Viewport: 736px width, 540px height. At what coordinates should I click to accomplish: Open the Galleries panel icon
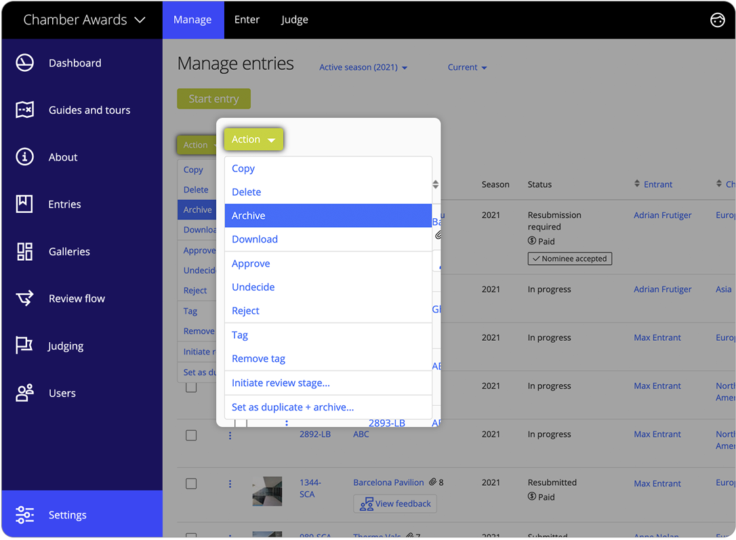tap(24, 251)
